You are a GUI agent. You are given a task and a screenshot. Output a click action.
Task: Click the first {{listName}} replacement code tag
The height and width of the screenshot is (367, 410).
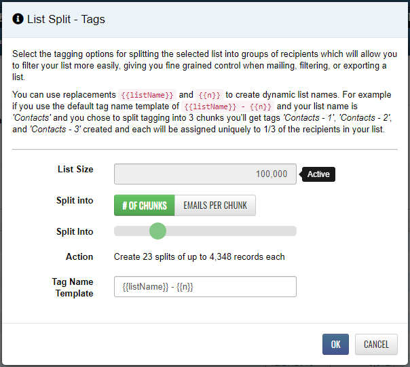[147, 95]
